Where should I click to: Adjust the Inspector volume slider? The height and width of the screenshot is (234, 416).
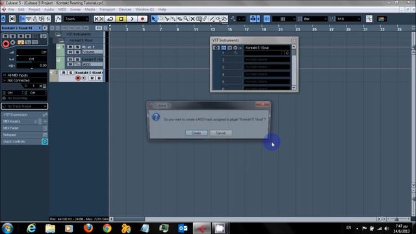[x=32, y=52]
